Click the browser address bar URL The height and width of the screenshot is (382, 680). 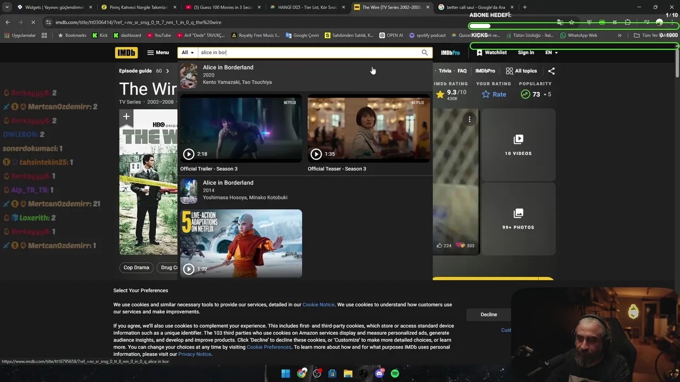138,22
